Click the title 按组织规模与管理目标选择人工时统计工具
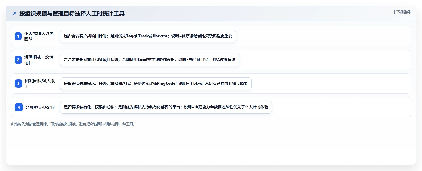 tap(72, 14)
